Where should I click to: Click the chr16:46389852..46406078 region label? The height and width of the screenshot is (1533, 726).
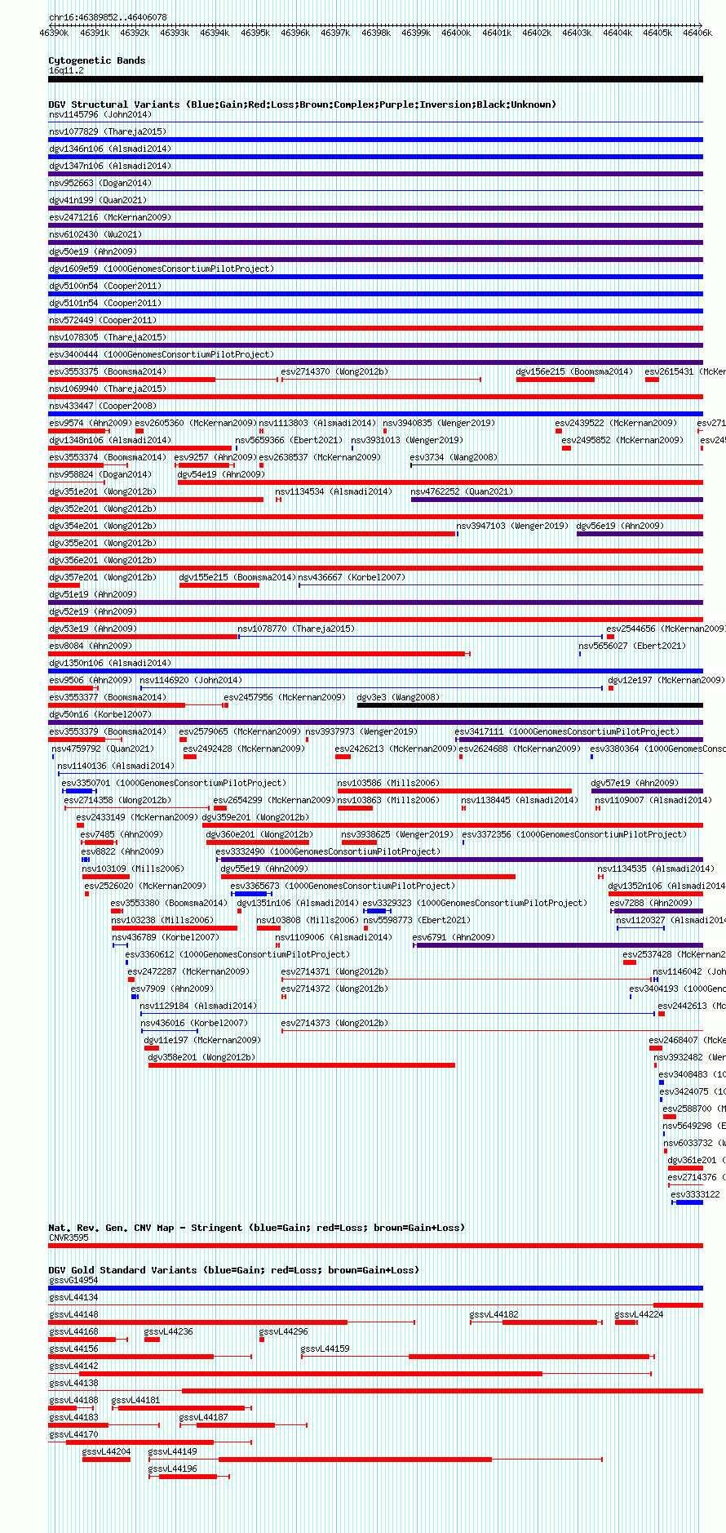pos(108,17)
